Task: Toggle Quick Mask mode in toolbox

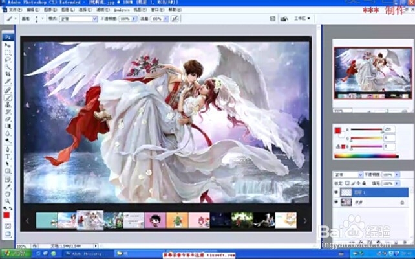Action: [8, 226]
